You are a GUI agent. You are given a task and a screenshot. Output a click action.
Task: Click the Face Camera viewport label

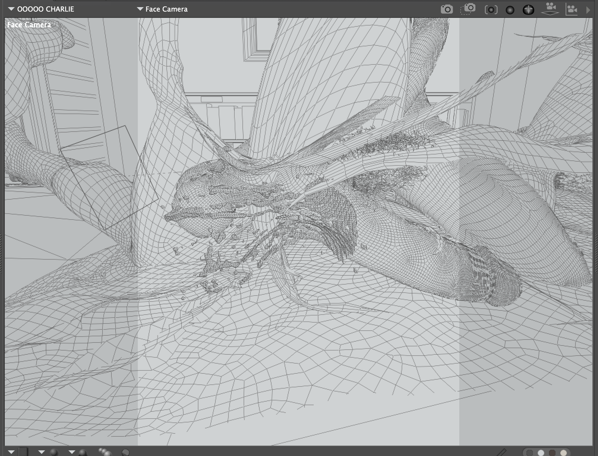[x=29, y=25]
